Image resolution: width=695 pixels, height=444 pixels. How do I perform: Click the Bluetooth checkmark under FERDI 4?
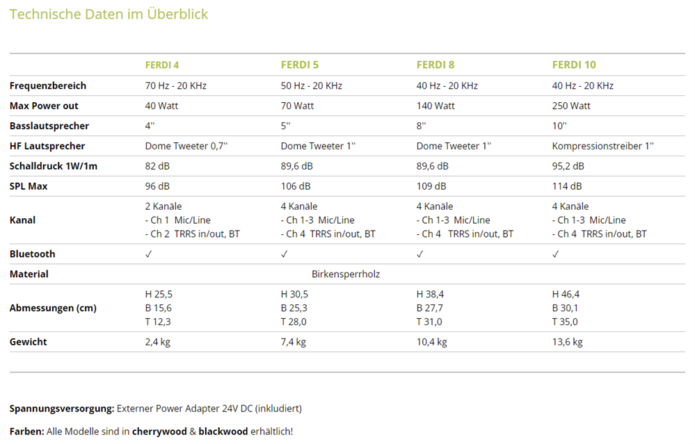coord(149,254)
